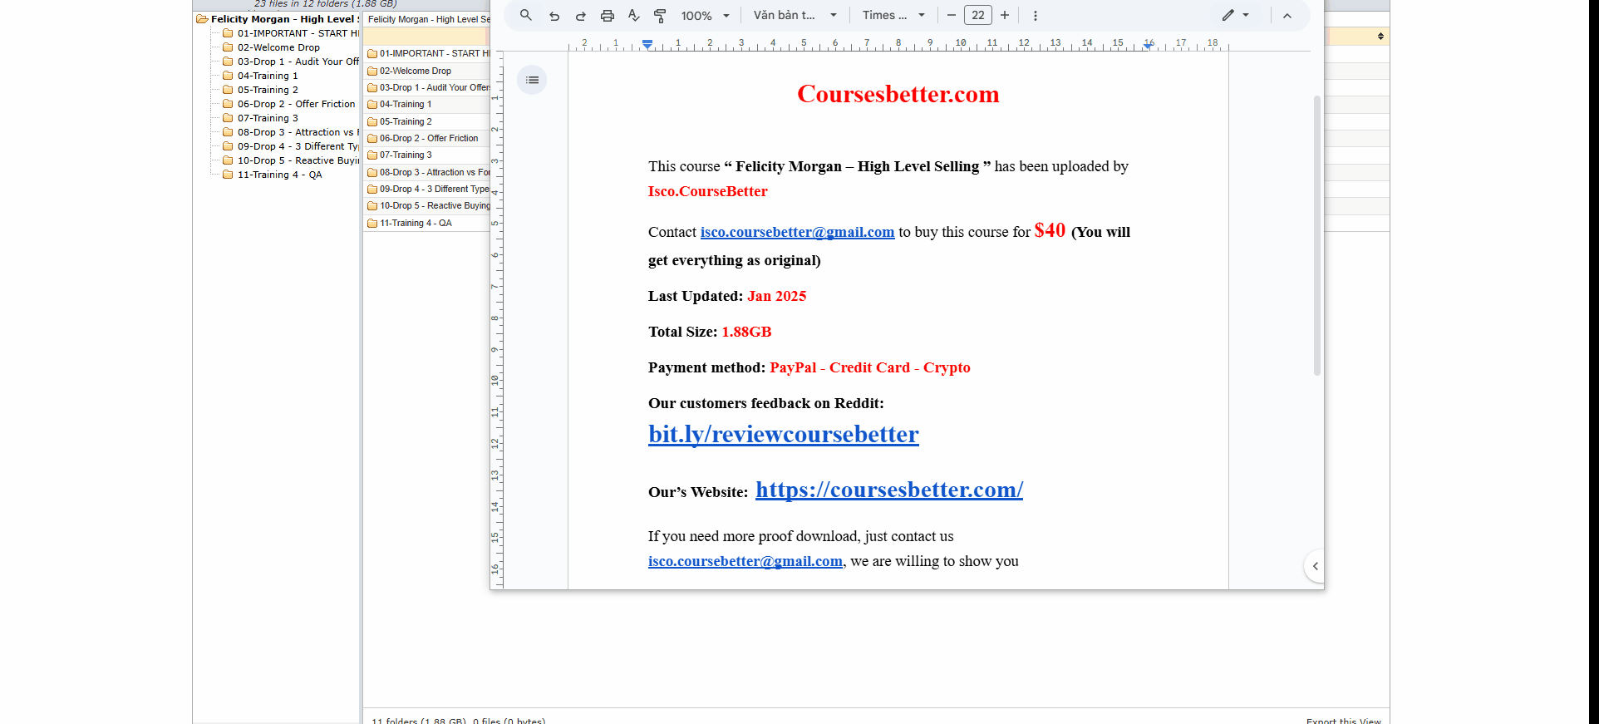Click the font size field showing 22

pyautogui.click(x=978, y=15)
